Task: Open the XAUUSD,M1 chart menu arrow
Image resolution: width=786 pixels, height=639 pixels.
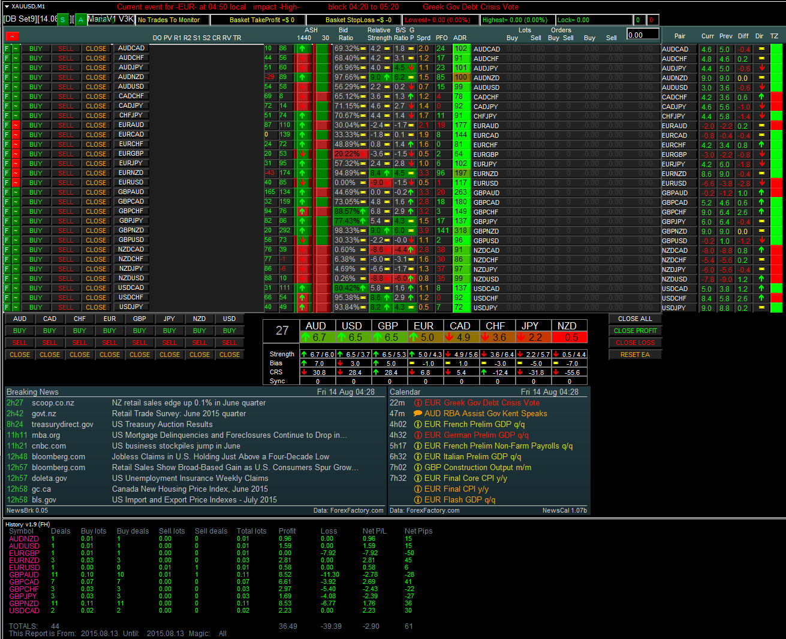Action: tap(7, 6)
